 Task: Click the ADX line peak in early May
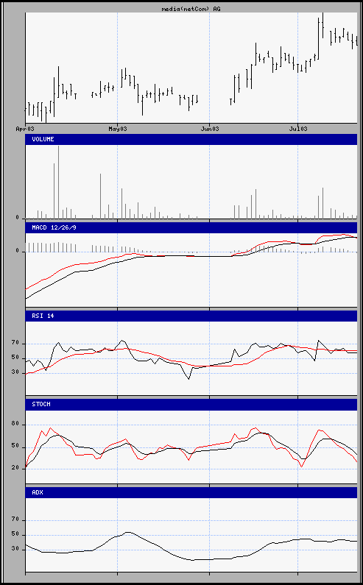point(127,533)
